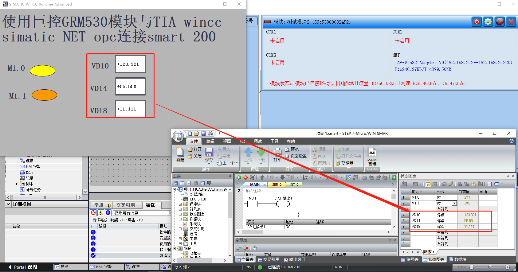Image resolution: width=518 pixels, height=272 pixels.
Task: Click 存储器 memory button in library group
Action: point(344,163)
